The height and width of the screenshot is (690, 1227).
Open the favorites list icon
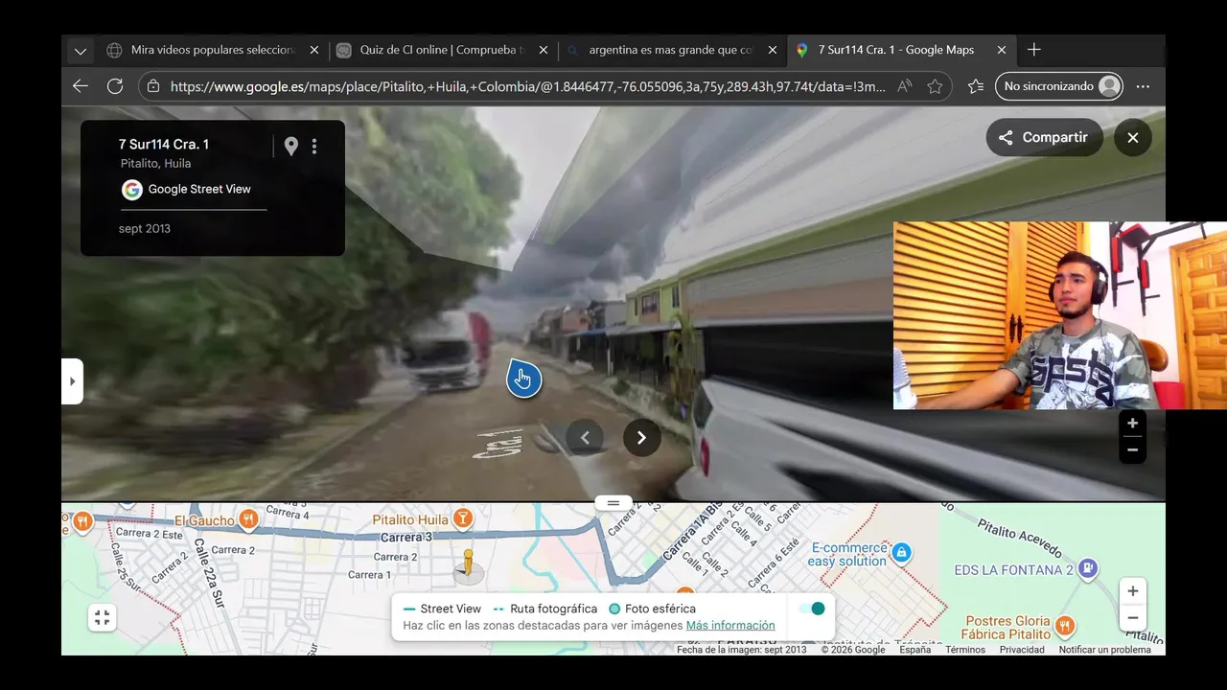tap(976, 86)
